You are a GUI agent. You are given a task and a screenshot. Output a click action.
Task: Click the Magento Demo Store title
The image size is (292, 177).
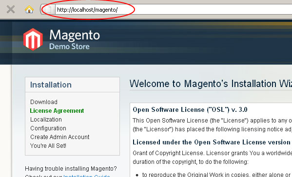(75, 39)
